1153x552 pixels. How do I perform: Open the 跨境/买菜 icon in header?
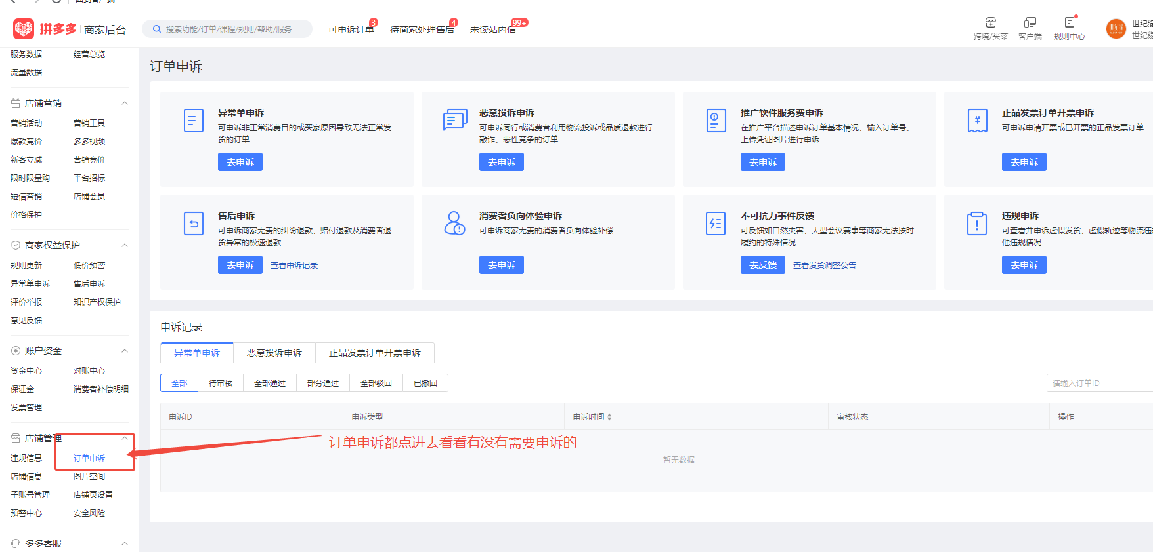click(x=990, y=23)
